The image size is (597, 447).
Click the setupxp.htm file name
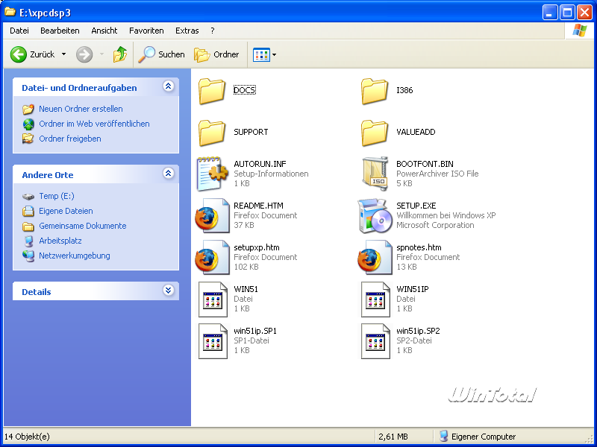[x=257, y=247]
